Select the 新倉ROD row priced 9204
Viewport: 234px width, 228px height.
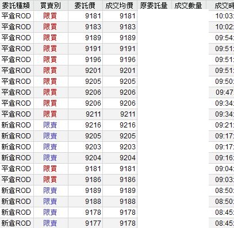click(x=117, y=158)
